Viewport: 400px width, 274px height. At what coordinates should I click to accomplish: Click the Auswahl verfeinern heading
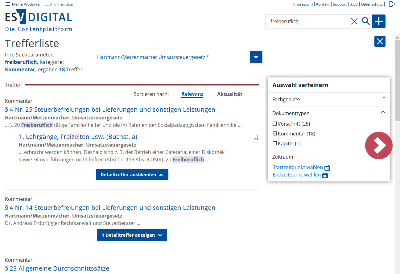click(x=300, y=85)
